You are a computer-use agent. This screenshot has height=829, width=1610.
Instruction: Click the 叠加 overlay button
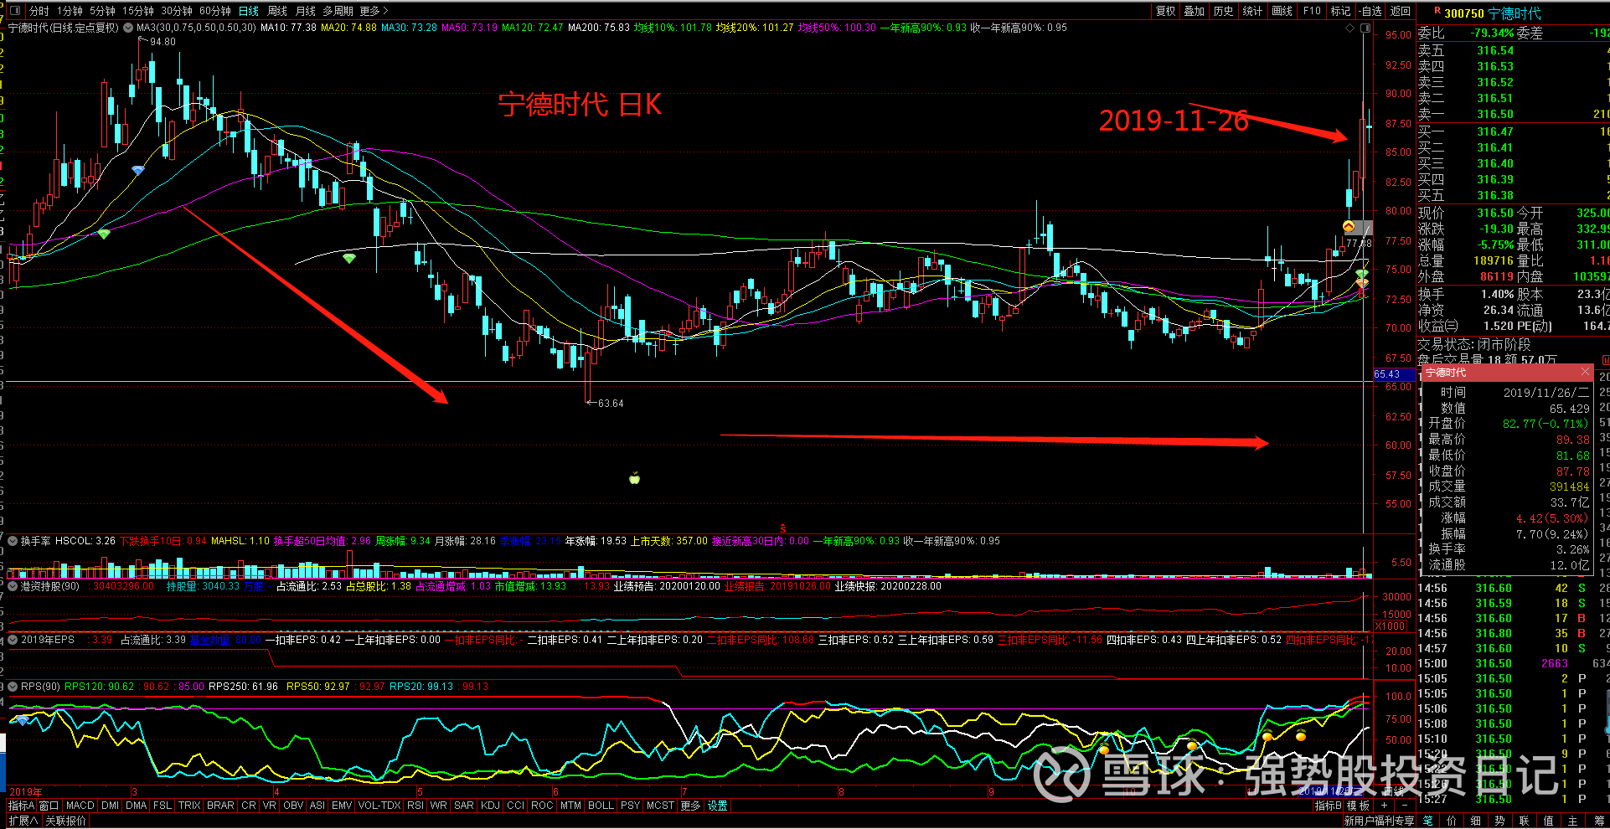click(1195, 11)
